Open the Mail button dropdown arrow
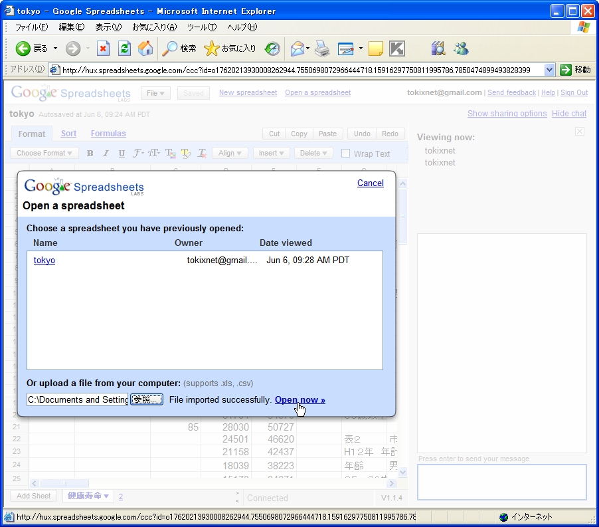 point(307,49)
